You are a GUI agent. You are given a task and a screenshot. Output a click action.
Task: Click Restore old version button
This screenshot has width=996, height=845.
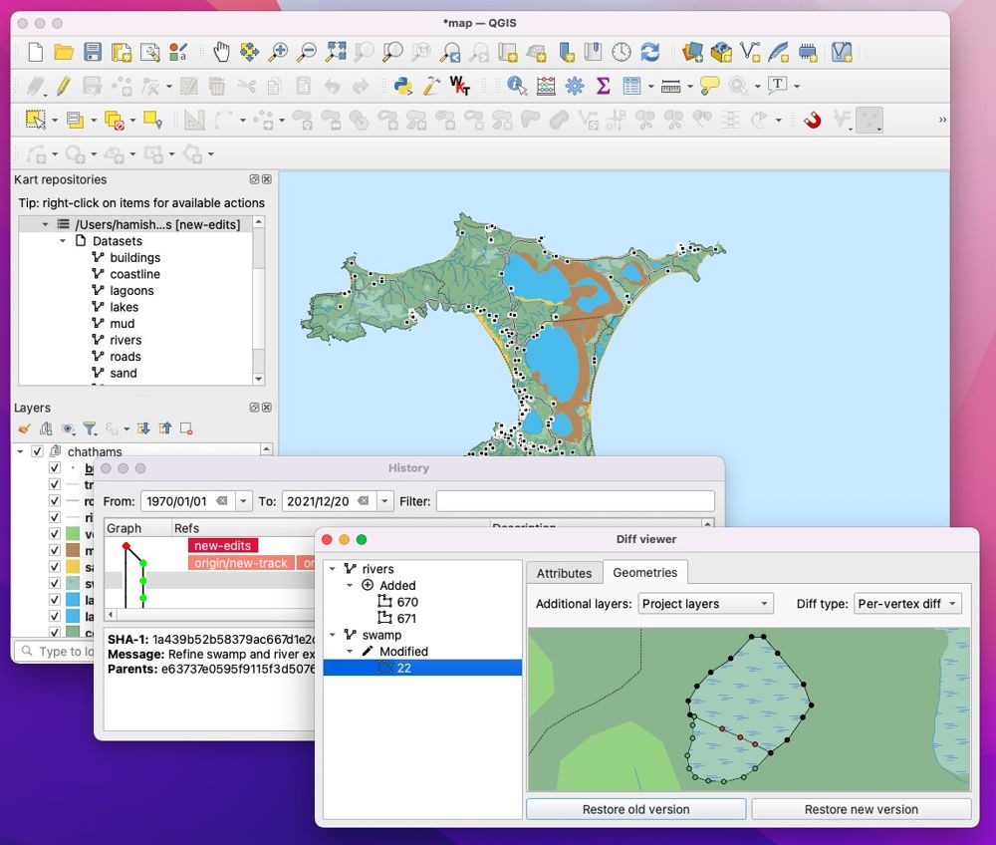coord(635,809)
